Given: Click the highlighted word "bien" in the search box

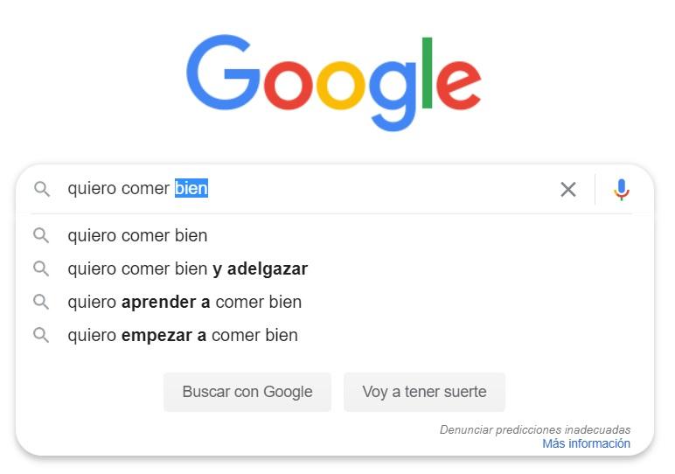Looking at the screenshot, I should point(191,189).
